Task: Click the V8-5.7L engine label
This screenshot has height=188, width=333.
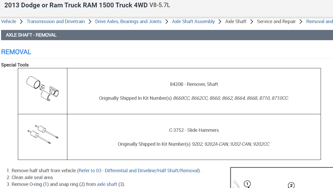Action: [x=160, y=5]
